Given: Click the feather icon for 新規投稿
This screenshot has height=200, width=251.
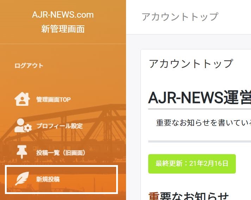Looking at the screenshot, I should 22,179.
